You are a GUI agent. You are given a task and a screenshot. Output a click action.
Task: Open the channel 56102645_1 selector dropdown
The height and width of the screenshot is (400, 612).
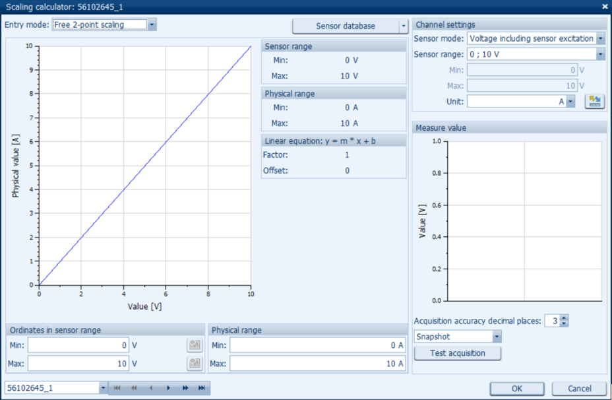(x=103, y=388)
